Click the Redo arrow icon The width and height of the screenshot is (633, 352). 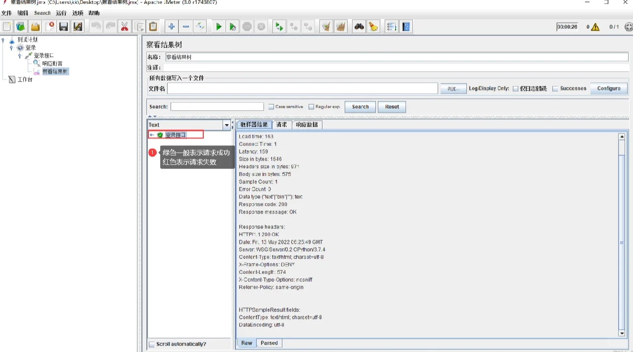[110, 27]
